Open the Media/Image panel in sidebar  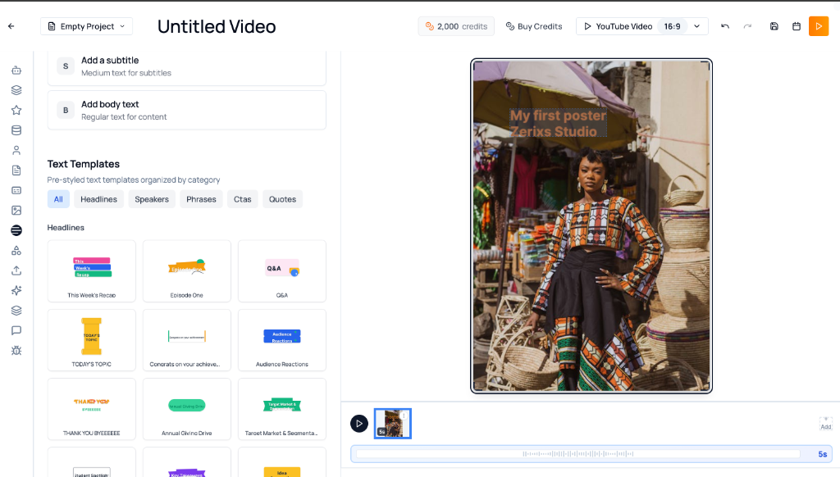(16, 210)
